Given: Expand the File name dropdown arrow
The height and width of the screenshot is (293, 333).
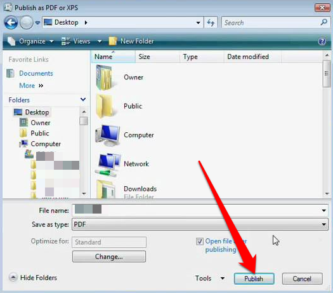Looking at the screenshot, I should [x=323, y=210].
